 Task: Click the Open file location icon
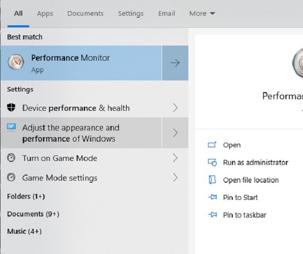(x=212, y=180)
